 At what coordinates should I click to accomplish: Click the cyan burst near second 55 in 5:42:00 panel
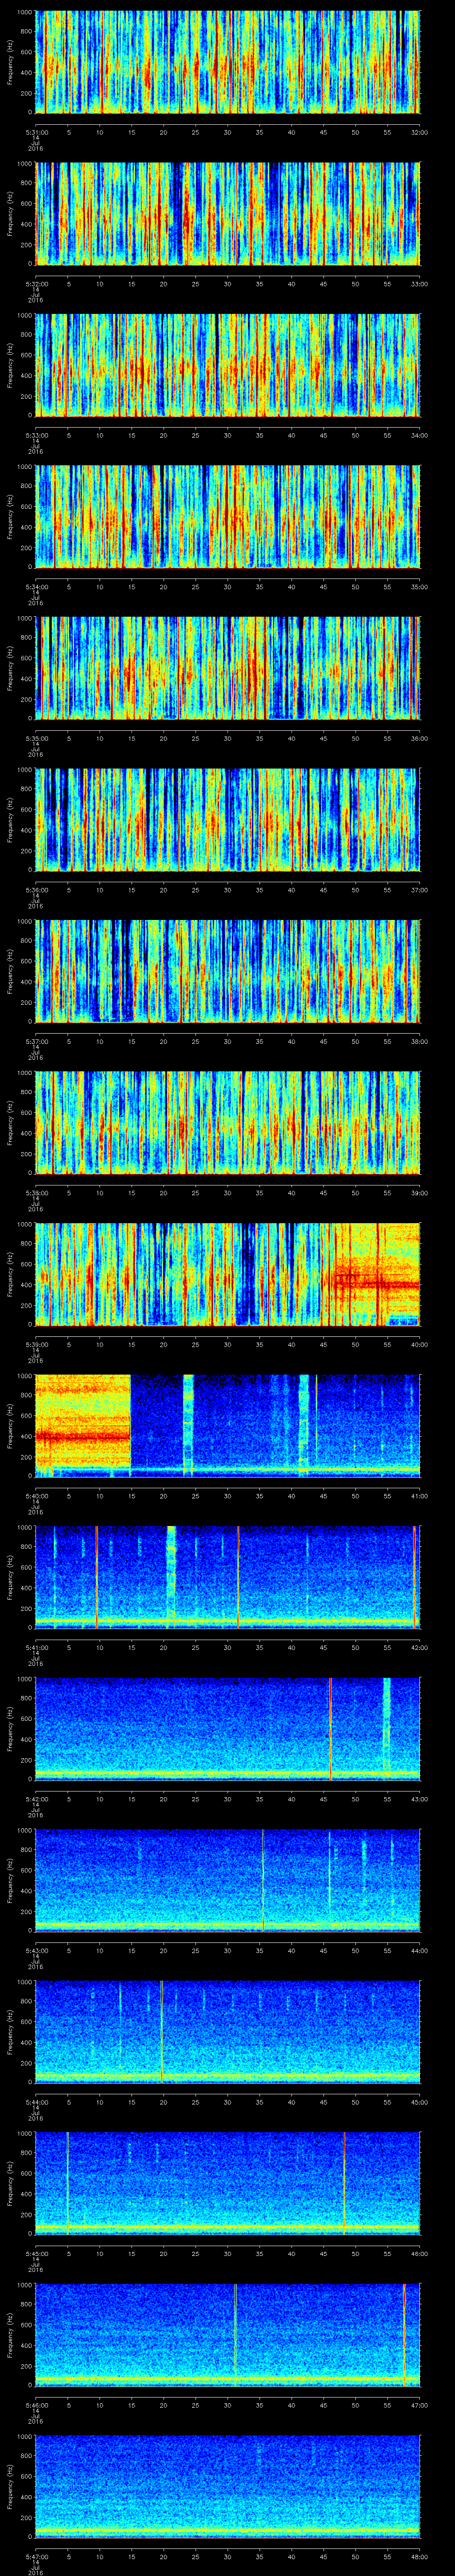click(x=387, y=1728)
